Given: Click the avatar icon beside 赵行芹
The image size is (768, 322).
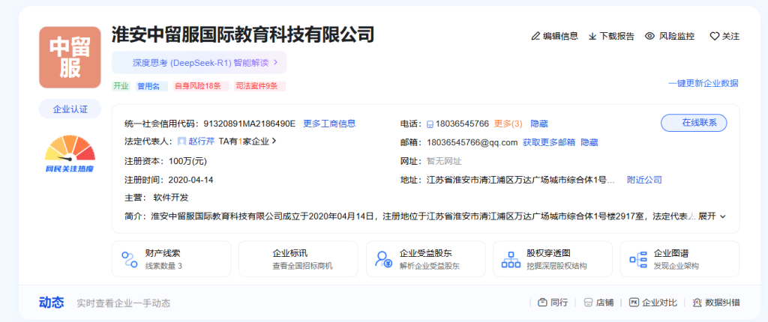Looking at the screenshot, I should coord(181,142).
